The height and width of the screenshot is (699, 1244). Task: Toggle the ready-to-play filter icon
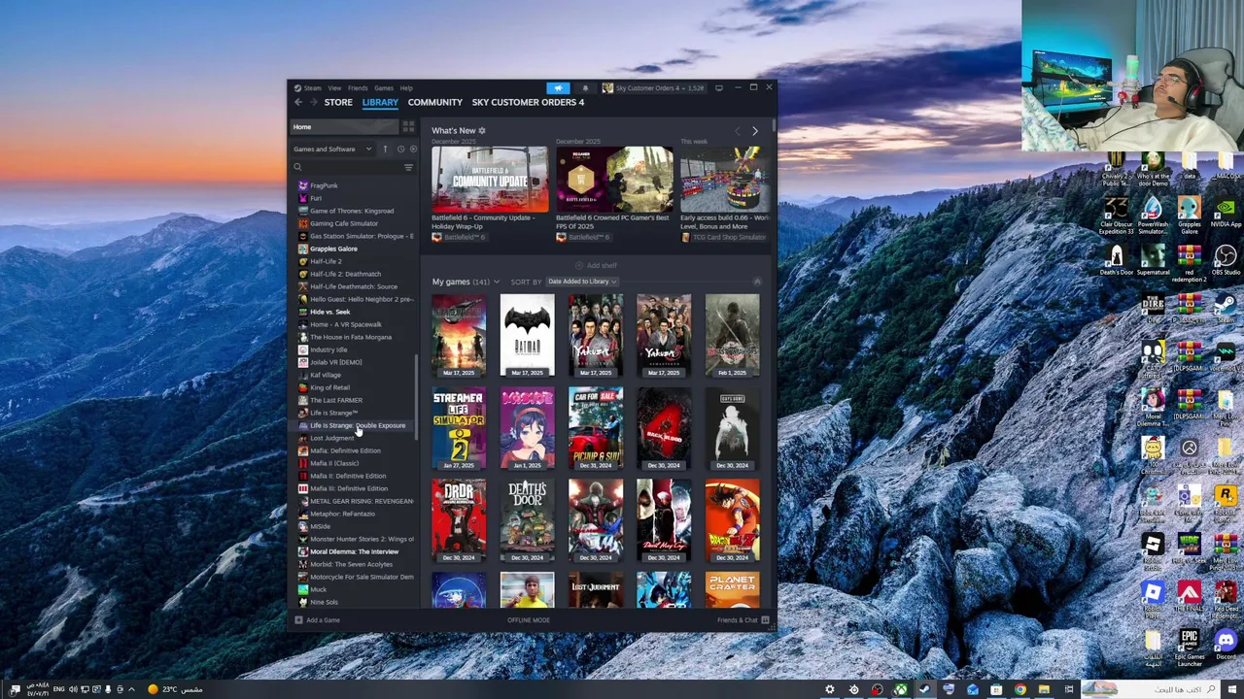point(412,150)
